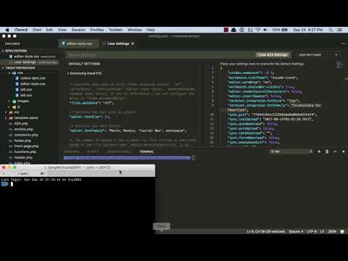This screenshot has width=348, height=261.
Task: Open archive.php in the explorer
Action: click(x=24, y=129)
